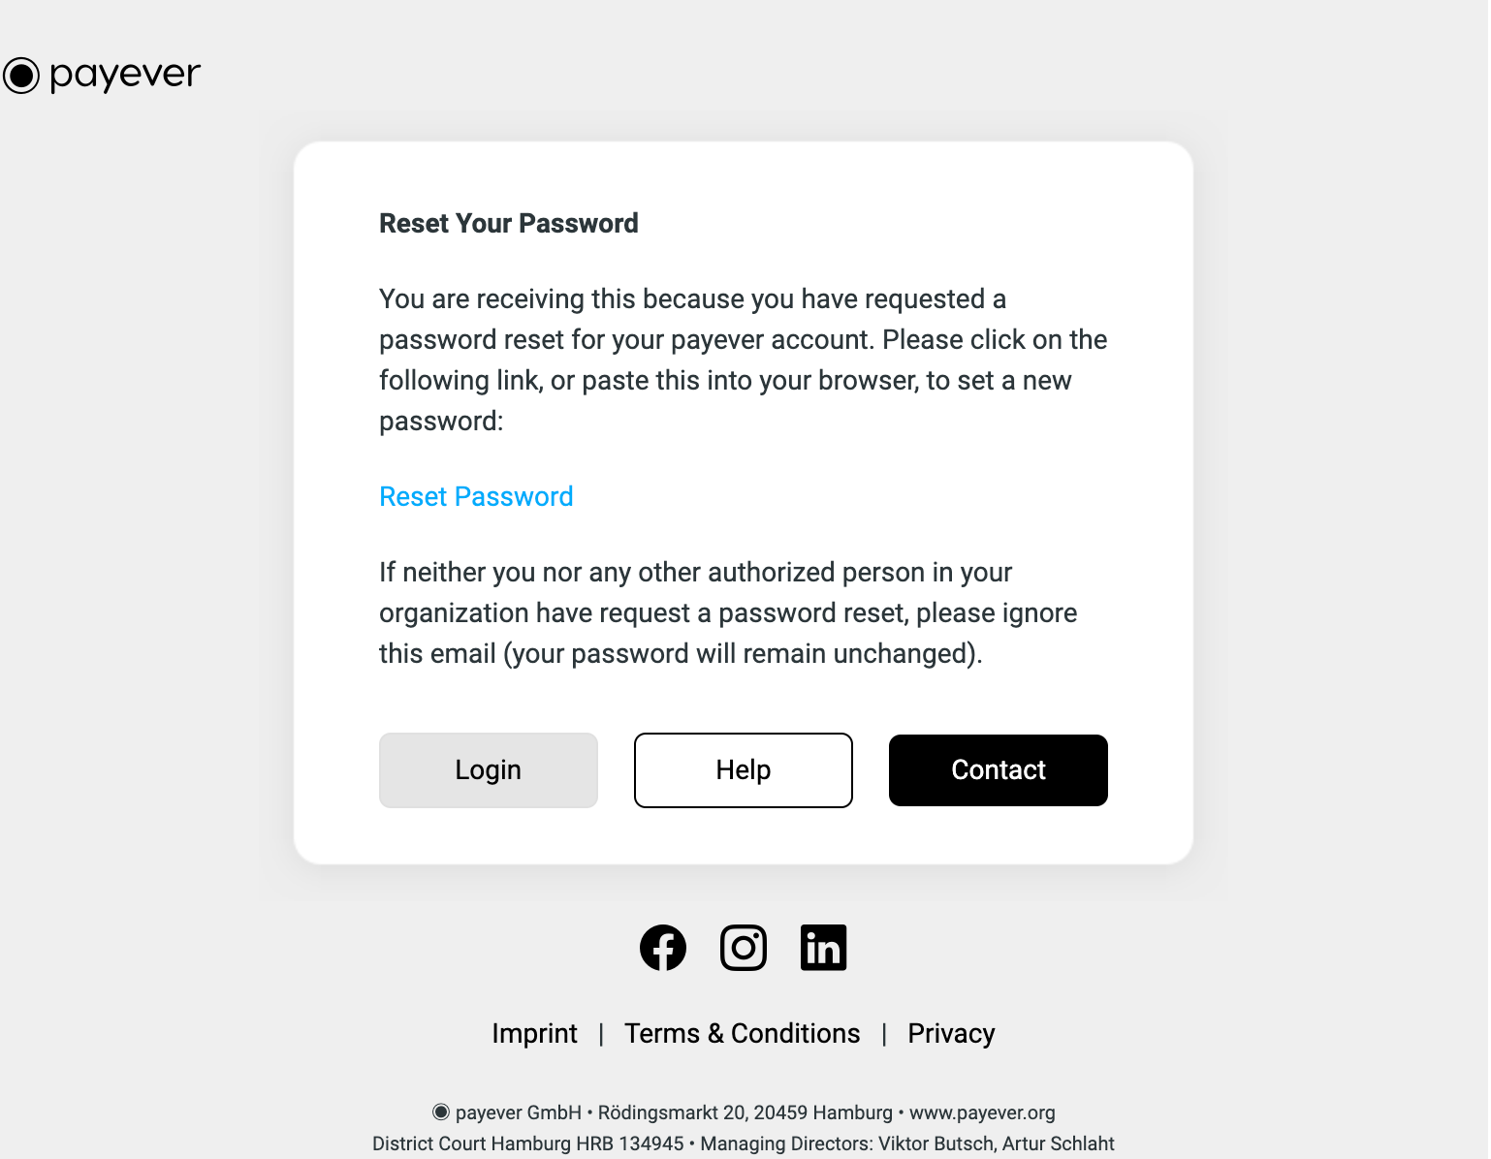This screenshot has height=1159, width=1491.
Task: Open the Facebook social icon
Action: pos(663,948)
